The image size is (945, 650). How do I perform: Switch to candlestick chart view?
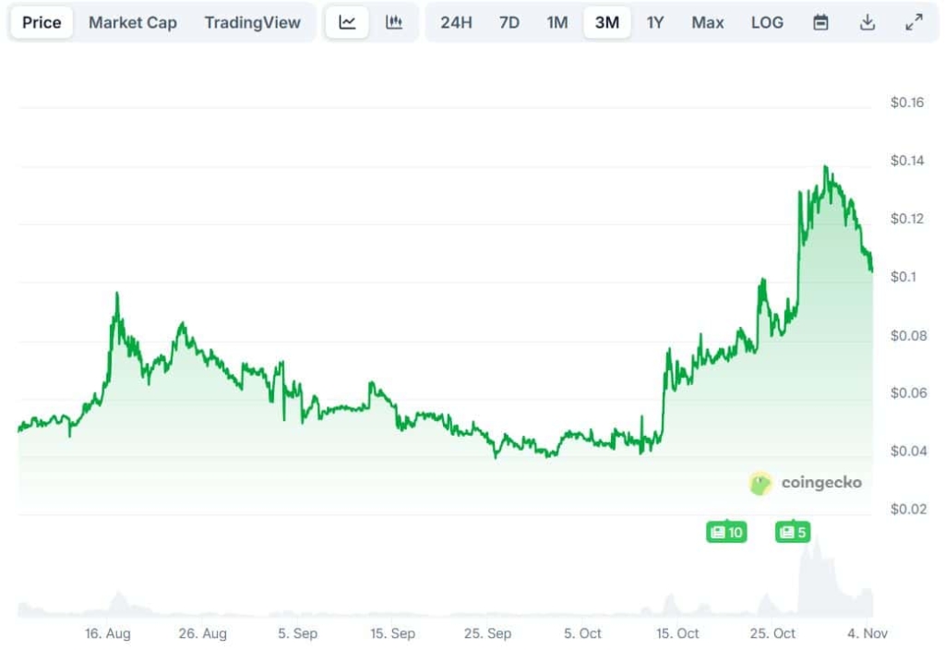(394, 23)
